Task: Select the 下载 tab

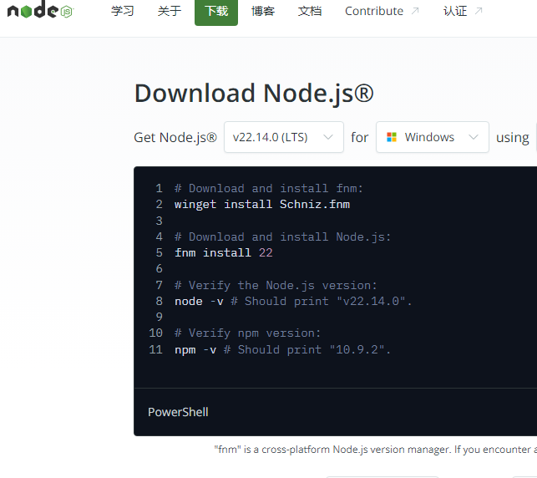Action: [x=216, y=11]
